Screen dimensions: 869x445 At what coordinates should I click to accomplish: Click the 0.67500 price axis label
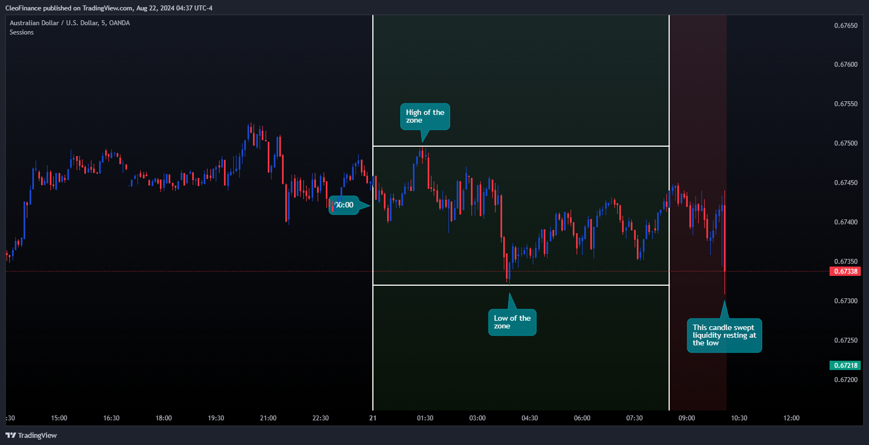tap(845, 143)
